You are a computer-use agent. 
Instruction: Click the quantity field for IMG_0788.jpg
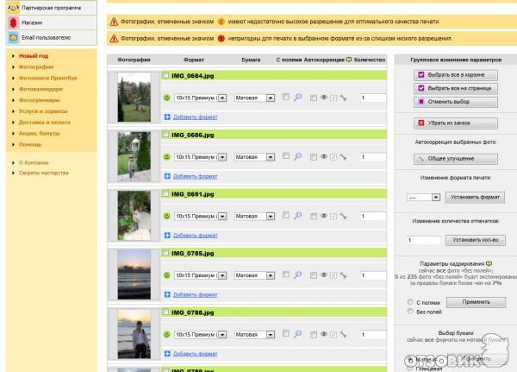point(373,334)
